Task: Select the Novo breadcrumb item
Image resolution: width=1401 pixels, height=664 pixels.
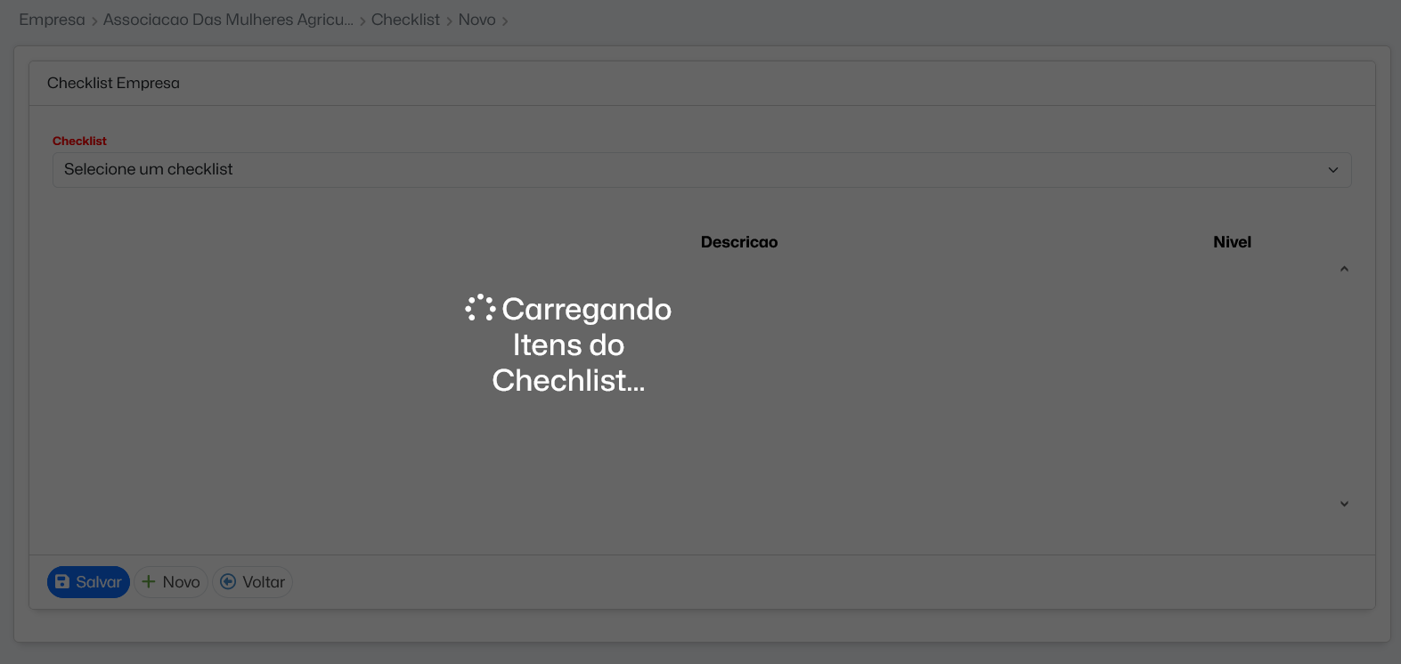Action: coord(477,20)
